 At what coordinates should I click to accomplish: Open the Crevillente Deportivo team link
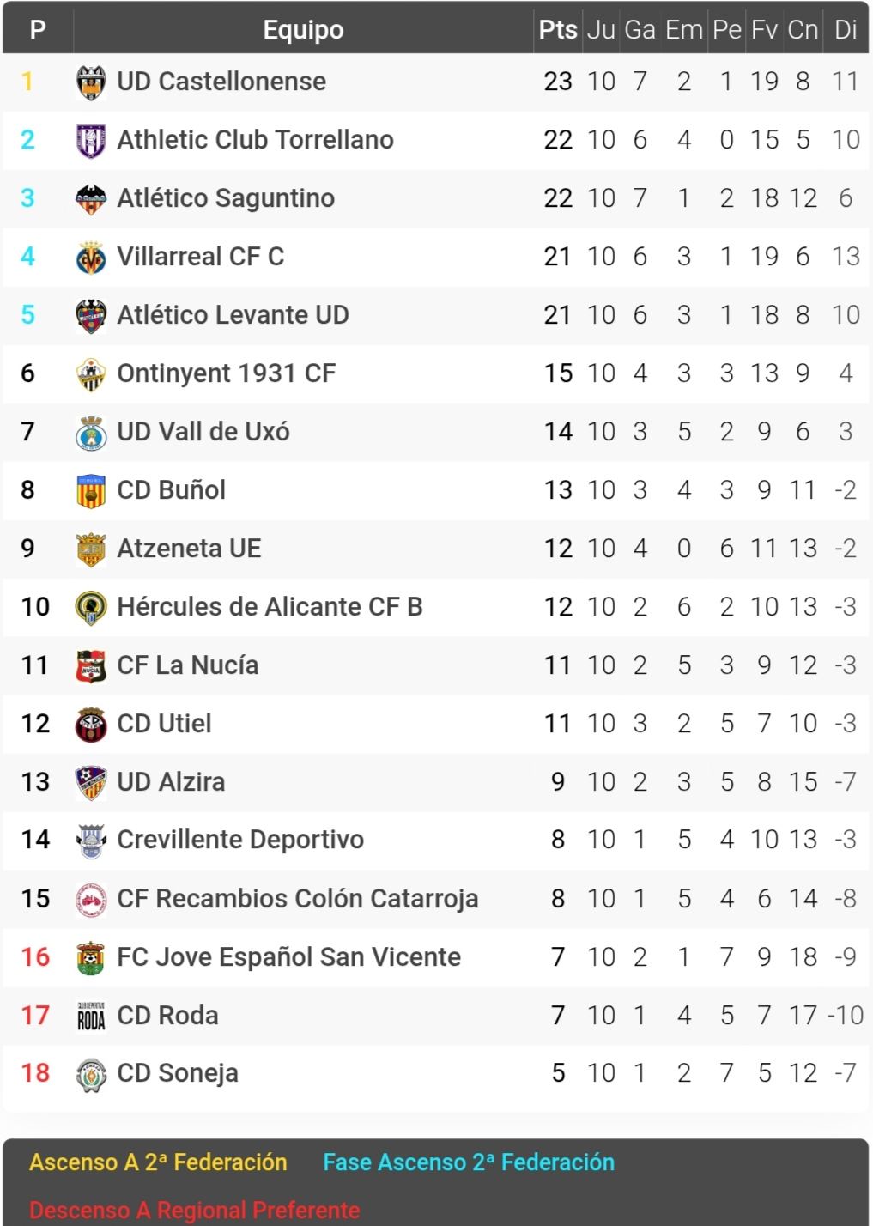pos(240,840)
